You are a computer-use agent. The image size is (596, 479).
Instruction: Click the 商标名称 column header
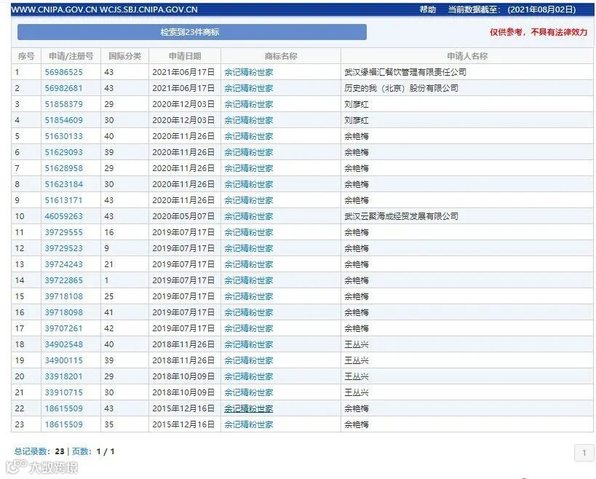click(x=281, y=56)
